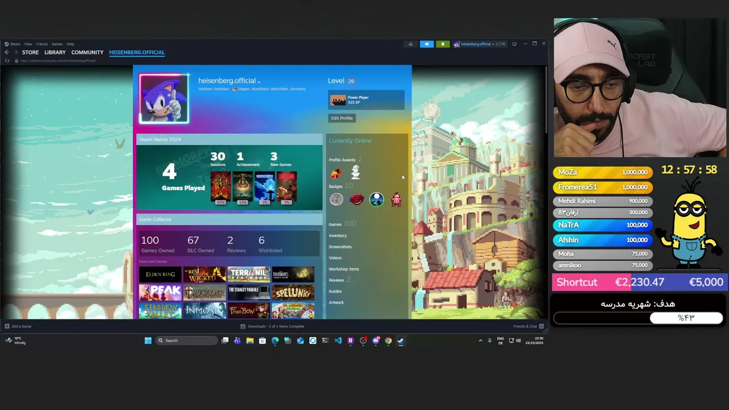Open the No Rest for the Wicked banner
The width and height of the screenshot is (729, 410).
tap(204, 274)
